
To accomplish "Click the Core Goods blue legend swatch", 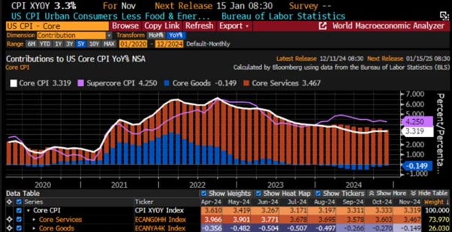I will (167, 84).
